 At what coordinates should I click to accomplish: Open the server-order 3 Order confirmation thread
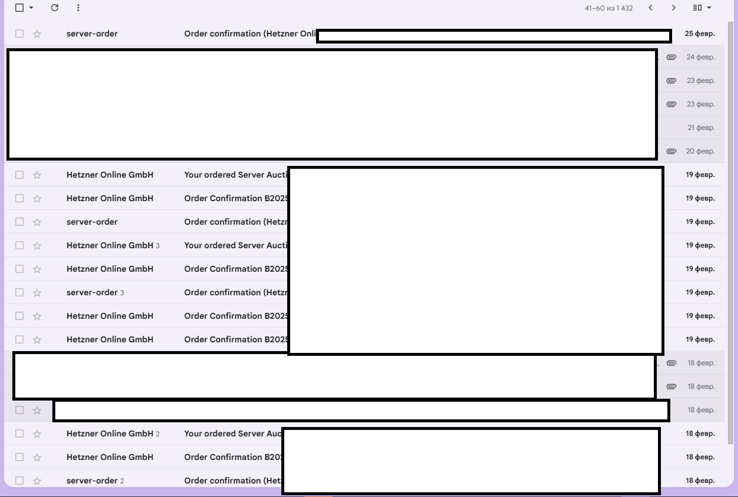(235, 292)
